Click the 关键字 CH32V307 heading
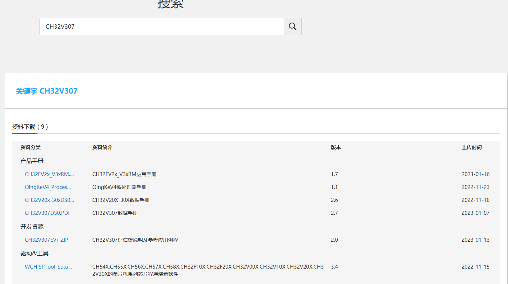This screenshot has width=508, height=284. pos(47,91)
